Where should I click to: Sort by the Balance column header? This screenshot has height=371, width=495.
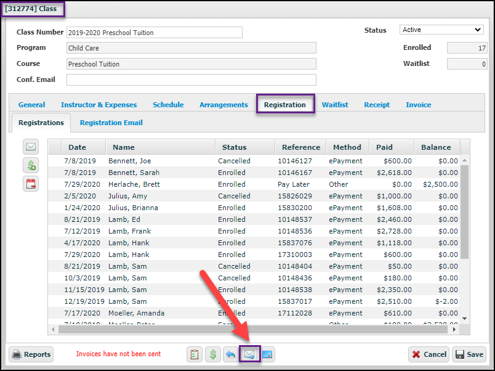click(437, 147)
